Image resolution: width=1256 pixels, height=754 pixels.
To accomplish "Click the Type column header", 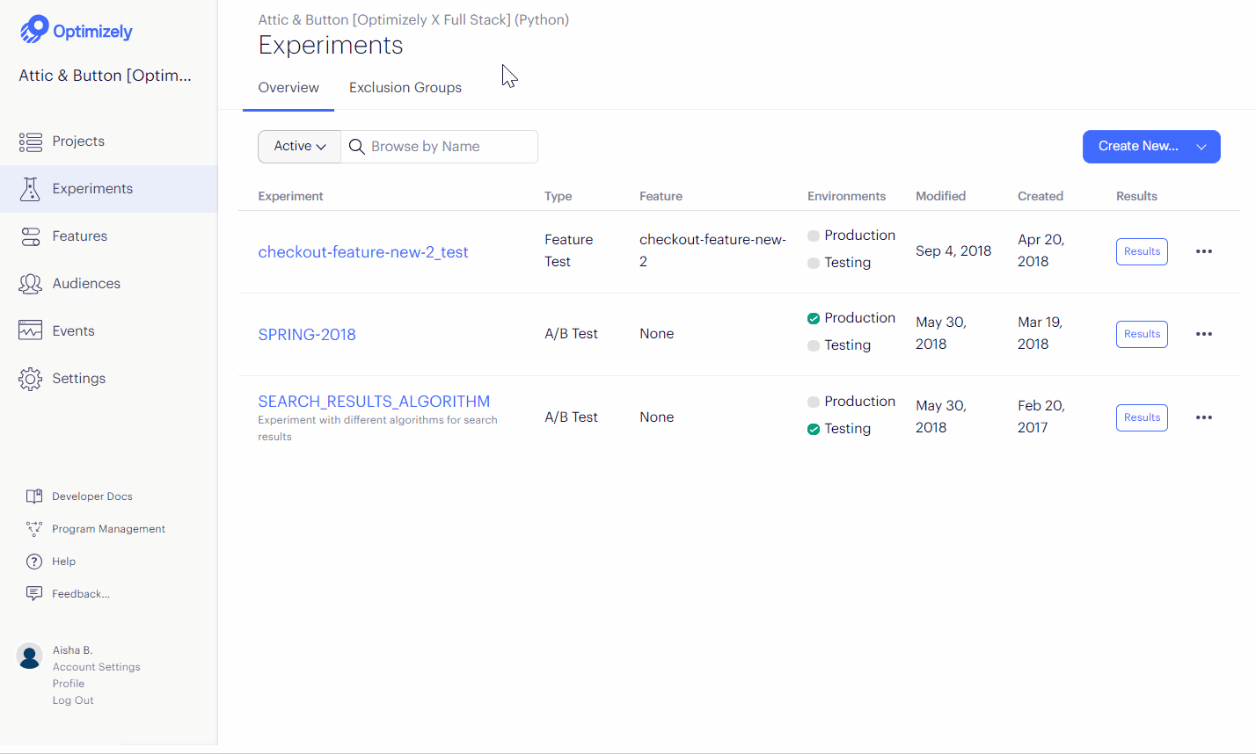I will (x=559, y=196).
